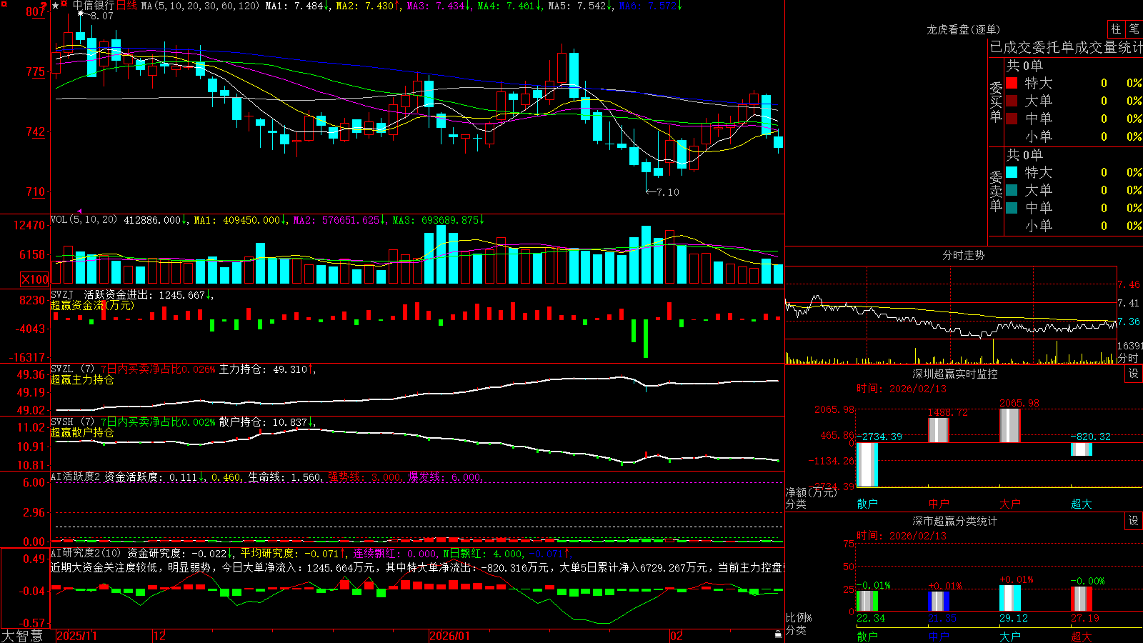
Task: Select the 已成交委托单成交量统计 tab
Action: 1066,47
